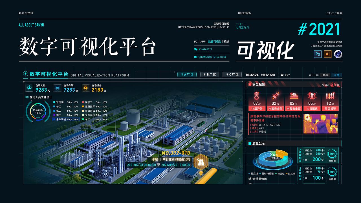Open the 在场设备 equipment icon
The width and height of the screenshot is (361, 203).
click(85, 88)
